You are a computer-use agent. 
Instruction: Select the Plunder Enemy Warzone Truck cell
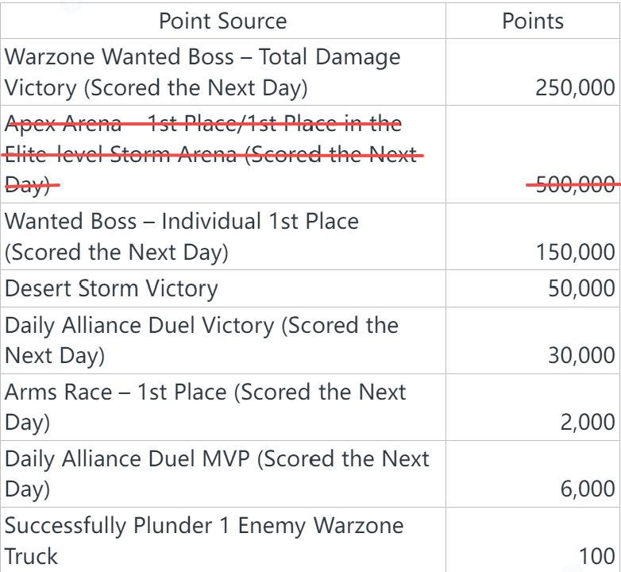204,541
